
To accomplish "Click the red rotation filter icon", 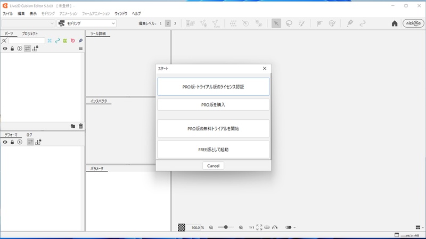I will click(73, 40).
